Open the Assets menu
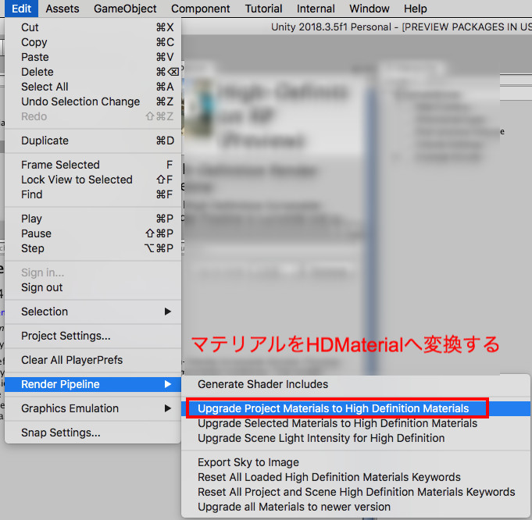 click(62, 9)
